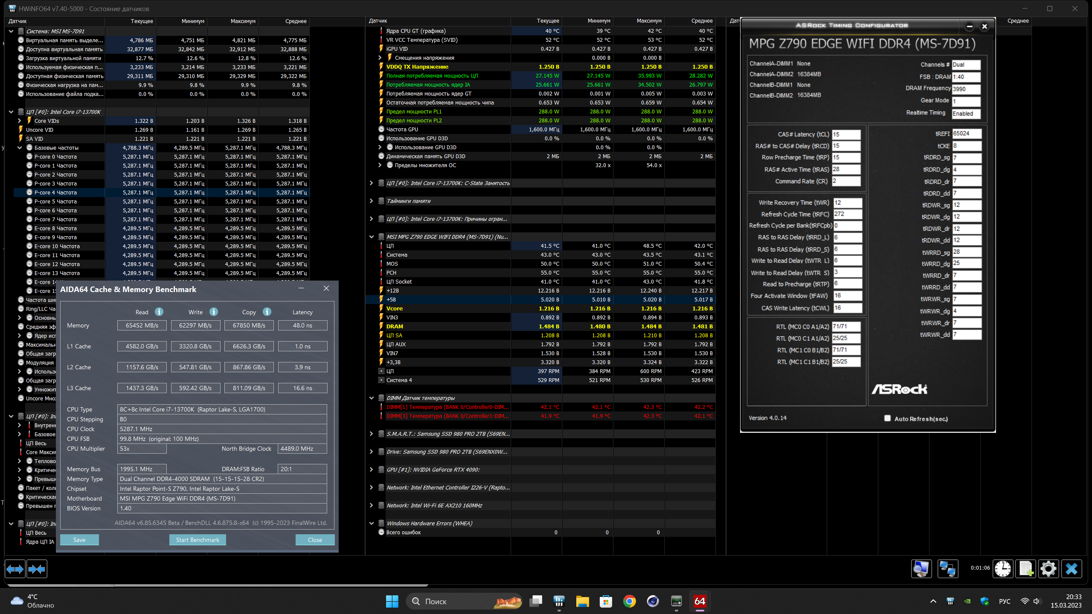This screenshot has width=1092, height=614.
Task: Collapse the Базовые частоты tree node
Action: coord(20,148)
